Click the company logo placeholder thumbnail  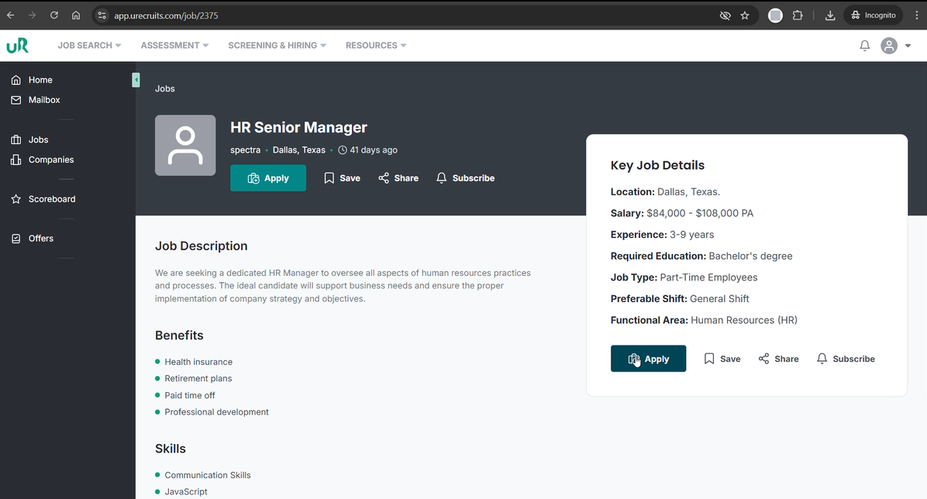(185, 146)
